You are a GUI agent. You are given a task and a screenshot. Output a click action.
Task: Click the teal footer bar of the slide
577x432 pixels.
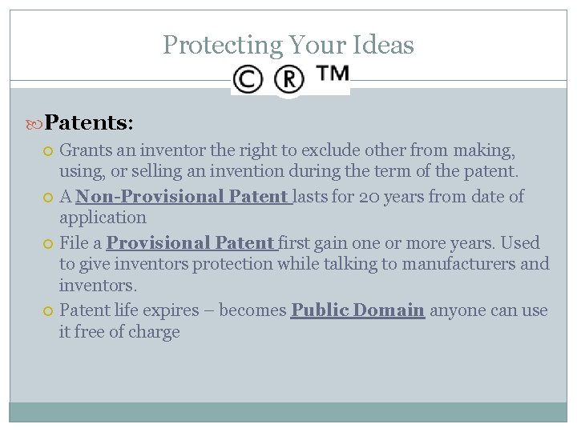(288, 412)
